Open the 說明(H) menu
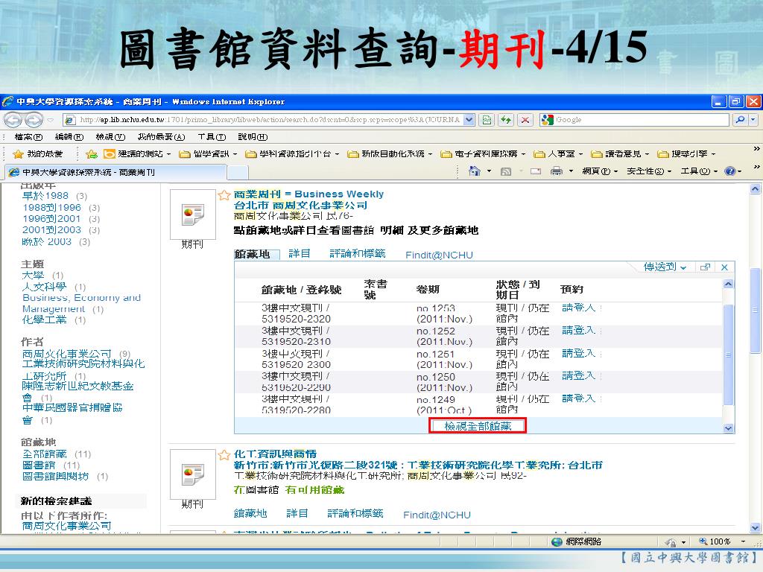 (253, 137)
